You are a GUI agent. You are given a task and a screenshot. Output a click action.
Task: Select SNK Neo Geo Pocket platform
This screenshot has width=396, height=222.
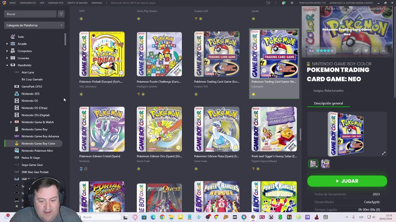point(35,172)
